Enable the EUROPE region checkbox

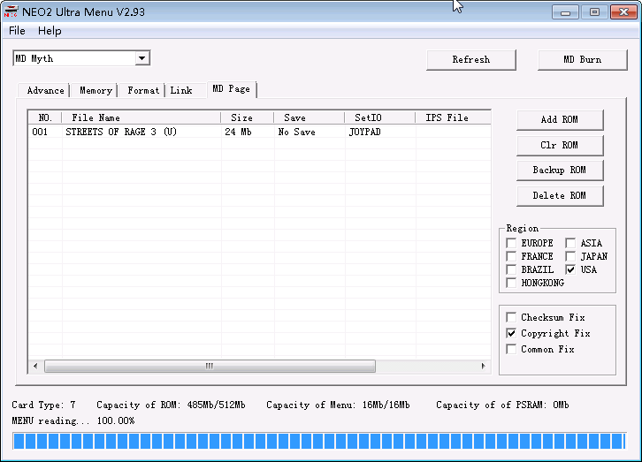511,244
